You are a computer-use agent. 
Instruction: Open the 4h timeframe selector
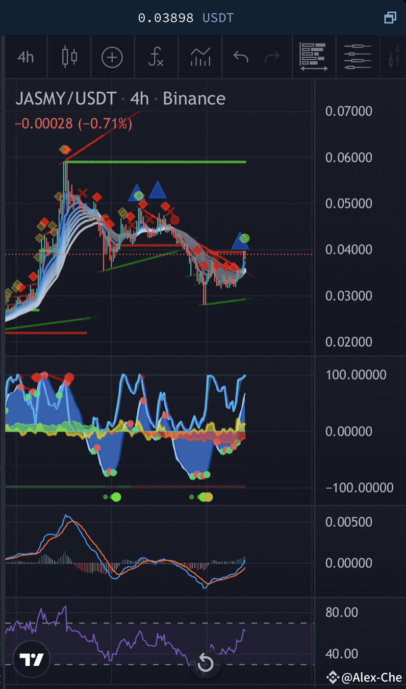(x=25, y=57)
